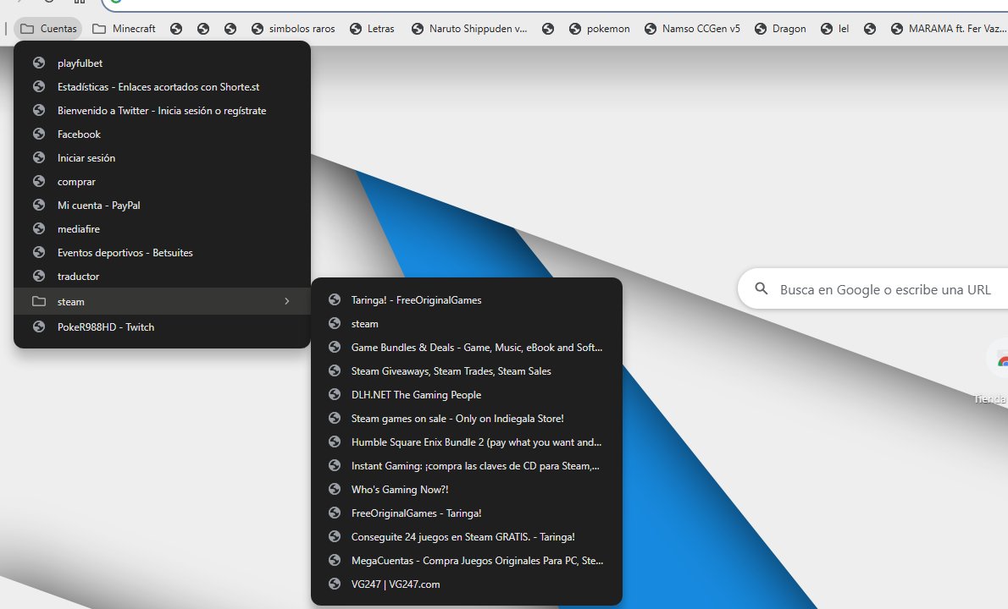1008x609 pixels.
Task: Open the MARAMA ft. Fer Vaz bookmark
Action: pyautogui.click(x=947, y=29)
